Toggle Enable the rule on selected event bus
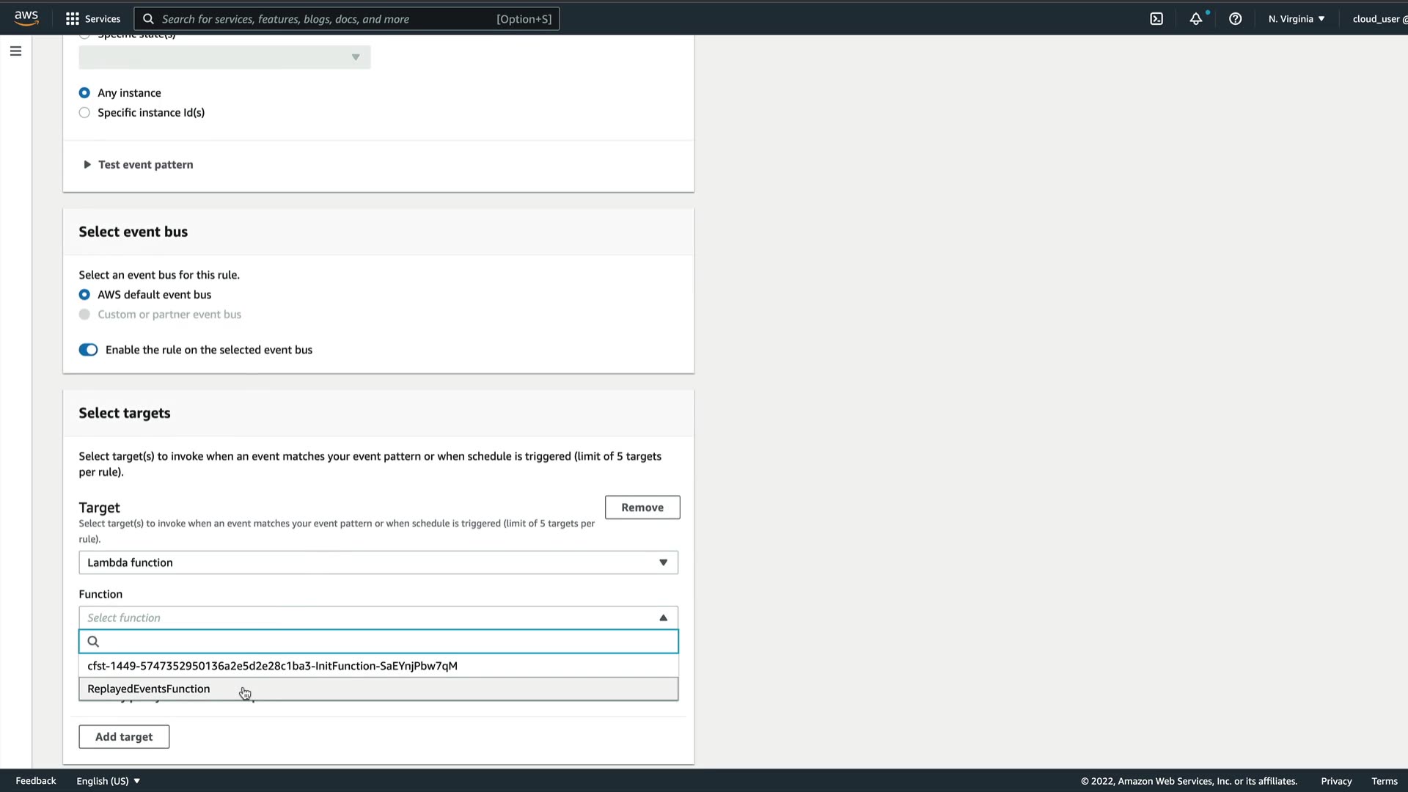1408x792 pixels. tap(88, 351)
